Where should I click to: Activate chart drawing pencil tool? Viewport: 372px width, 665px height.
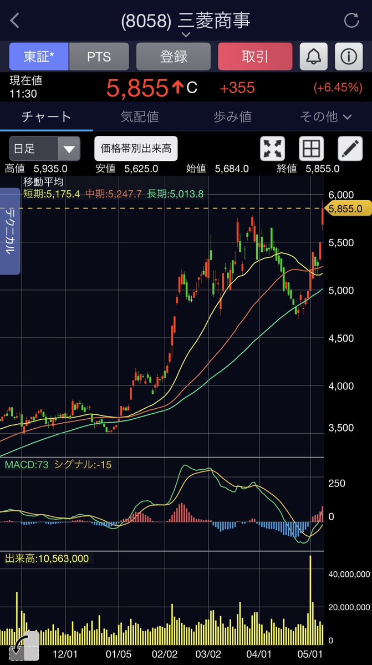(x=350, y=149)
